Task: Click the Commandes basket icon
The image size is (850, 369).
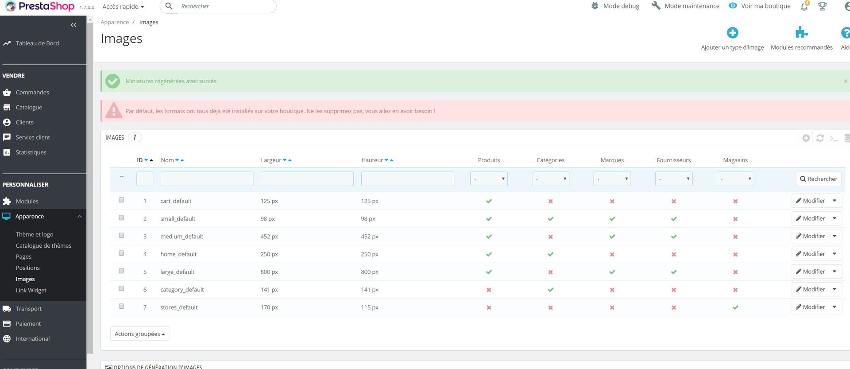Action: click(7, 92)
